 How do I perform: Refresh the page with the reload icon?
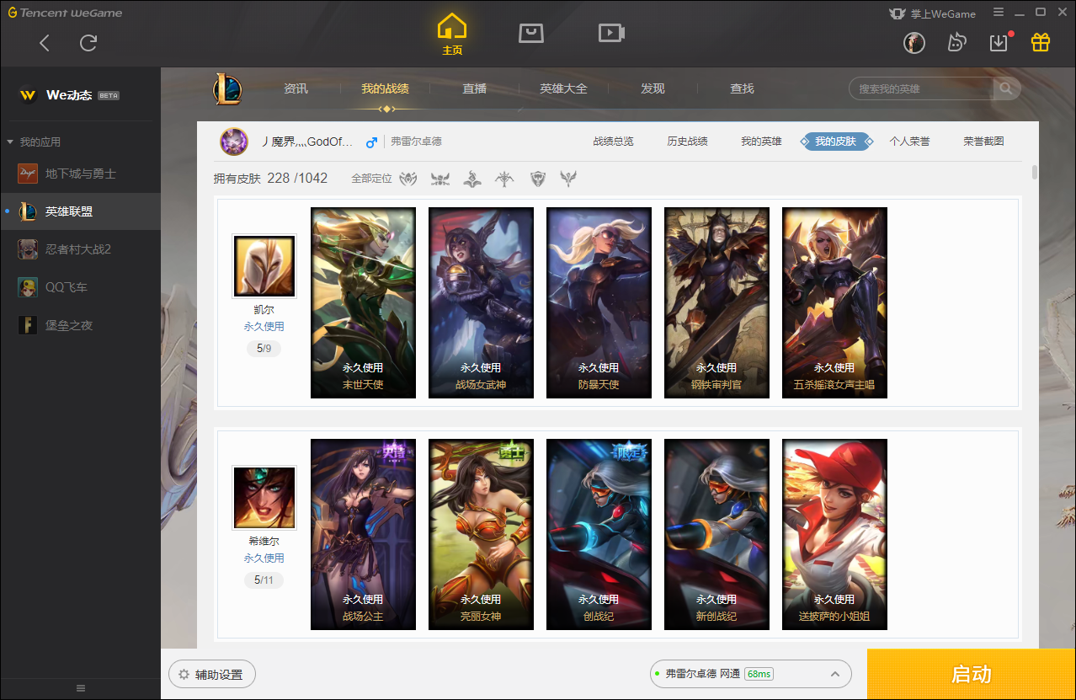[x=88, y=43]
